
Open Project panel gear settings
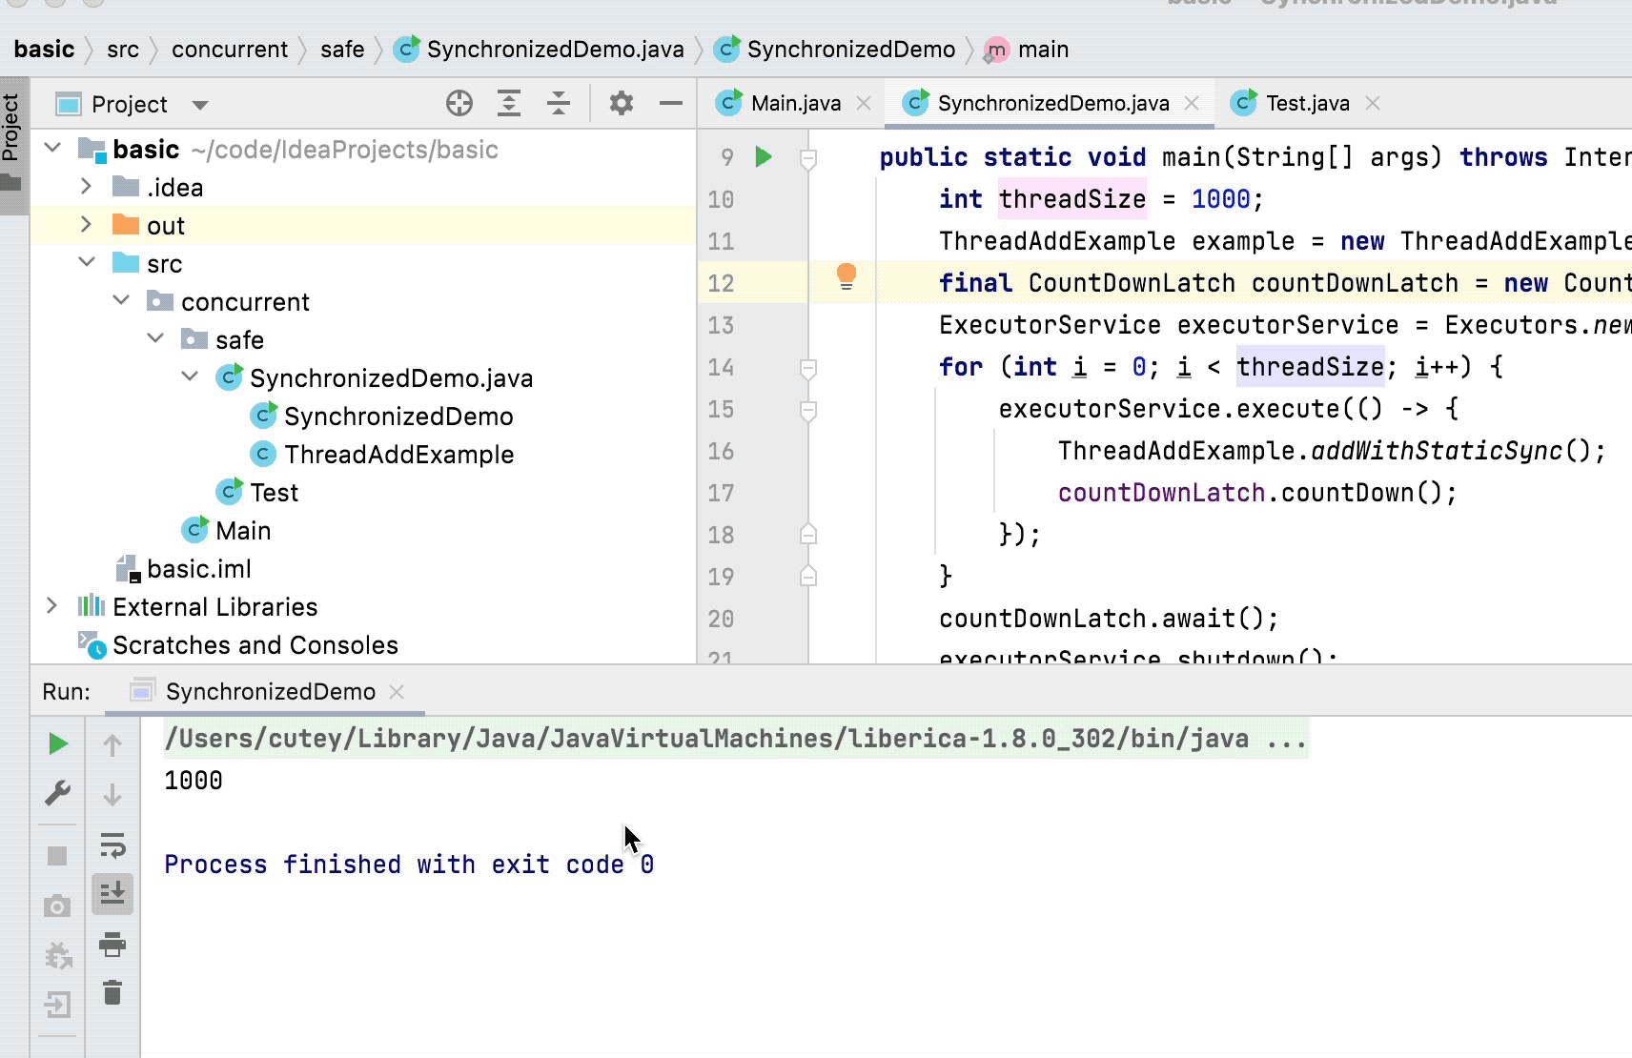click(622, 103)
